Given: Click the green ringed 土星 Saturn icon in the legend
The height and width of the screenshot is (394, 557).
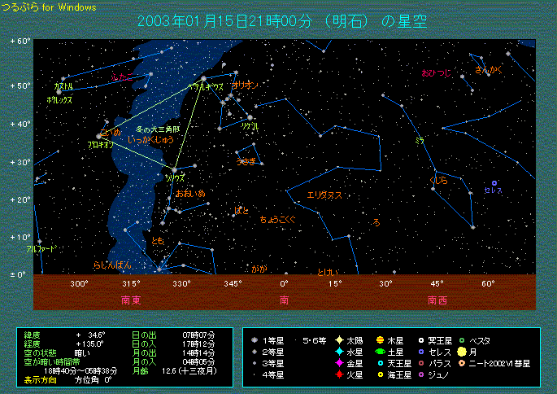Looking at the screenshot, I should click(x=380, y=352).
